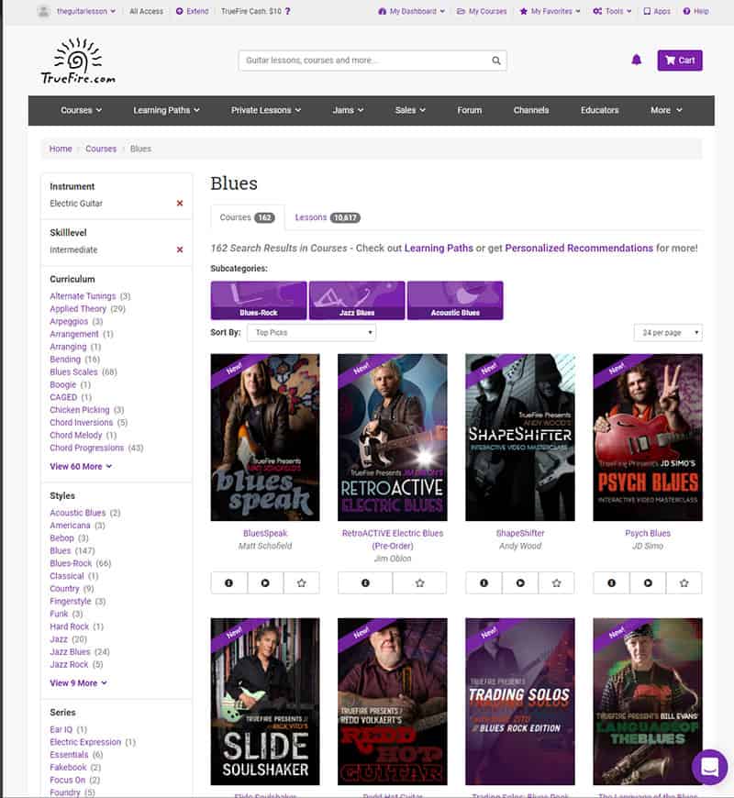Open the notifications bell
Viewport: 734px width, 798px height.
tap(636, 60)
